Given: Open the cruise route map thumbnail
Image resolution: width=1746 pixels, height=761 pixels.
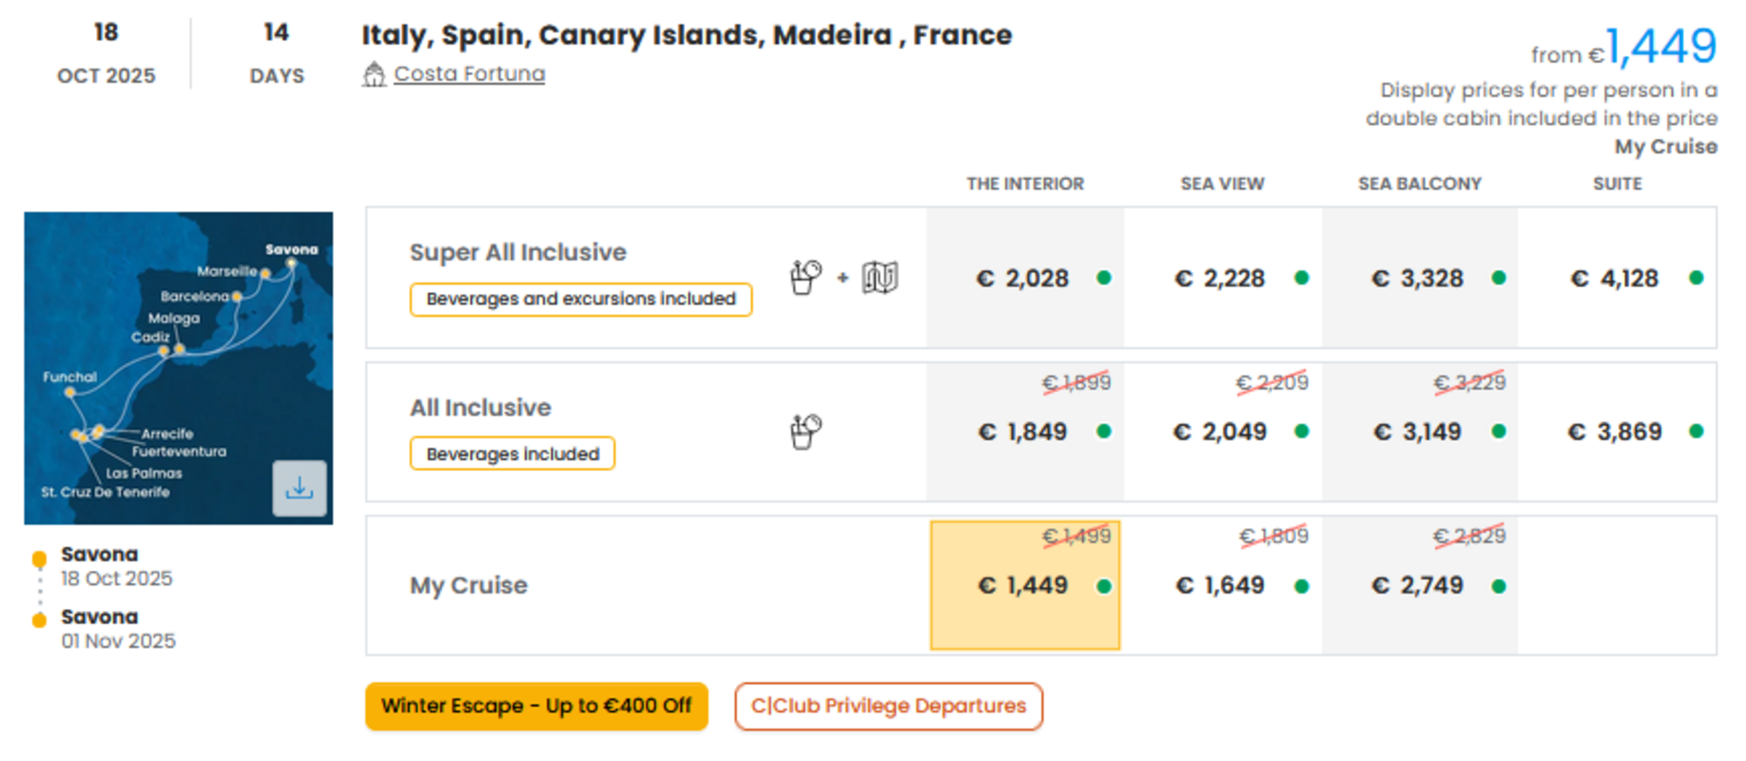Looking at the screenshot, I should coord(179,368).
